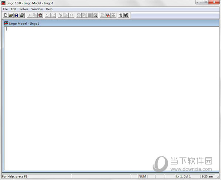Click the Lingo 18.0 application title icon

(x=3, y=3)
